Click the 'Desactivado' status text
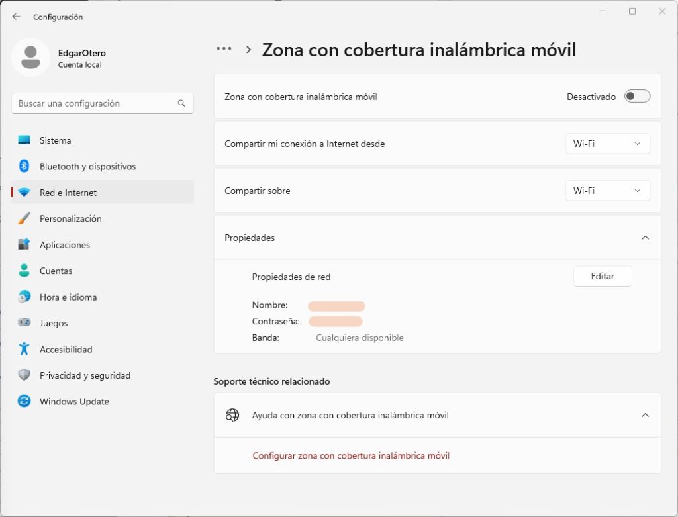 tap(591, 97)
